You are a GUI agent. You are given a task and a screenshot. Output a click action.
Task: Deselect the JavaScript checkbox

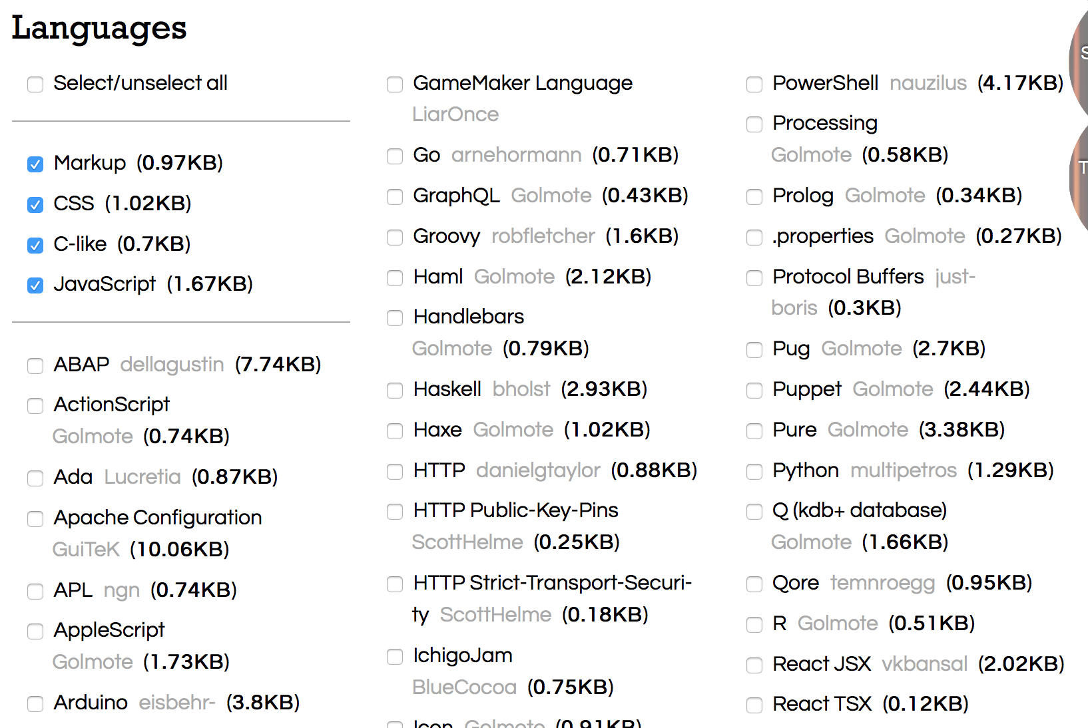35,285
